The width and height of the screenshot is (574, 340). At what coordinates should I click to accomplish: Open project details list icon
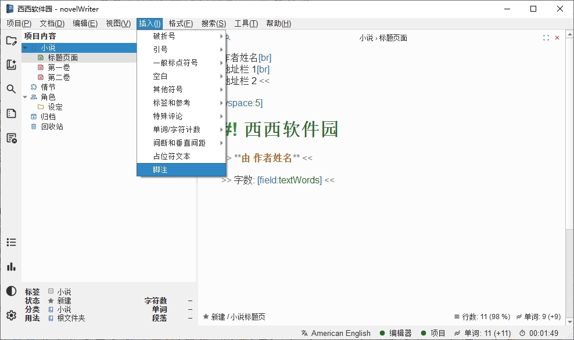[x=12, y=242]
